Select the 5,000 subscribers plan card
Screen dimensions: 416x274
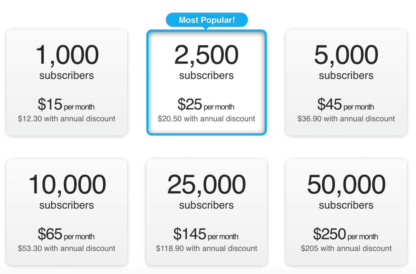point(346,82)
